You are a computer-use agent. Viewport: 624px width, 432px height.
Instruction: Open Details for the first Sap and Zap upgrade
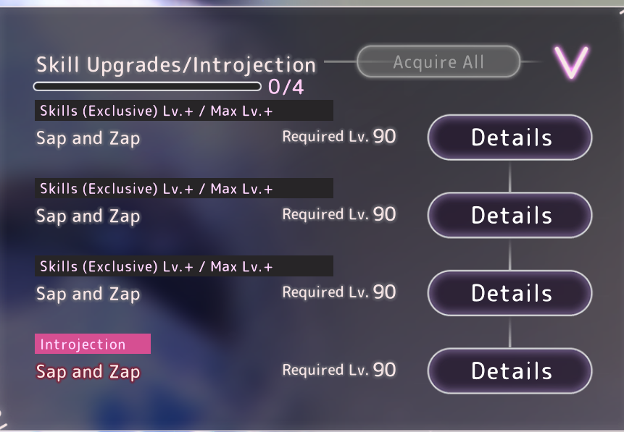point(509,137)
